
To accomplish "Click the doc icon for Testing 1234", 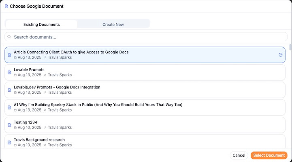I will point(9,125).
